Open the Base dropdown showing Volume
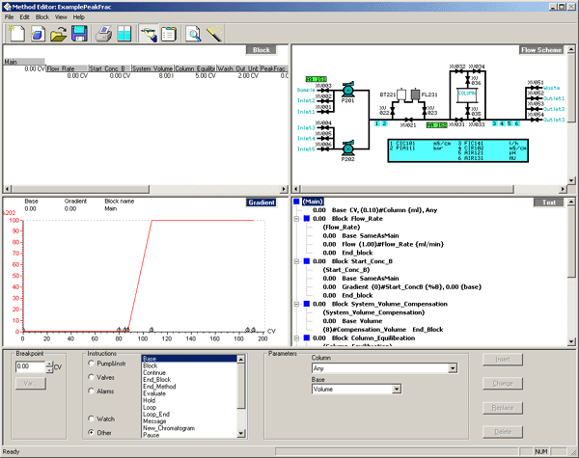This screenshot has width=579, height=458. [397, 389]
